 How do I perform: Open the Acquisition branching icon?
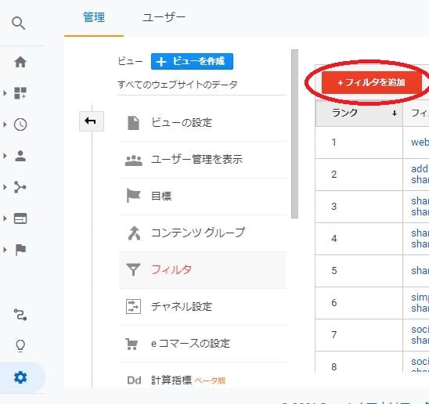click(x=20, y=187)
